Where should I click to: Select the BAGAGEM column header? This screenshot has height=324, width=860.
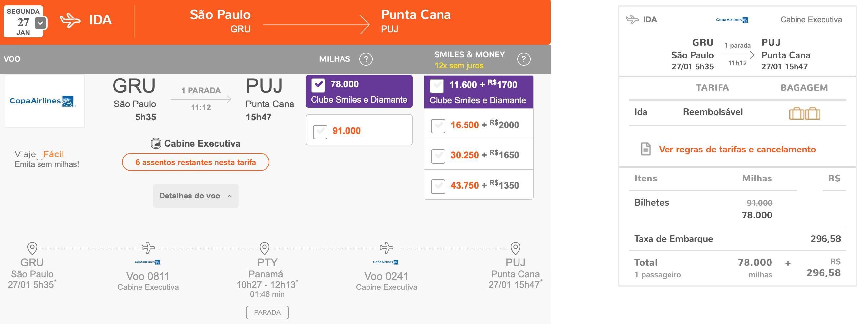[x=804, y=88]
